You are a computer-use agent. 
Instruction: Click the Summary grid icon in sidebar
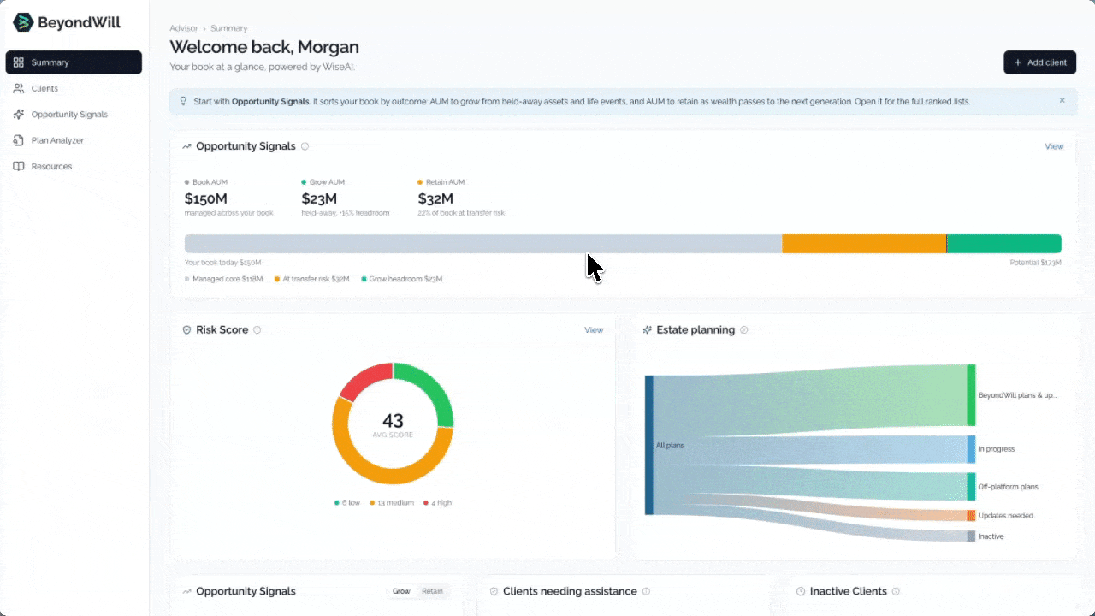19,62
